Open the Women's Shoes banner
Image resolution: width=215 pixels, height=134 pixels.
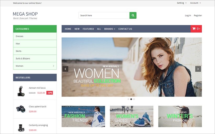[132, 116]
